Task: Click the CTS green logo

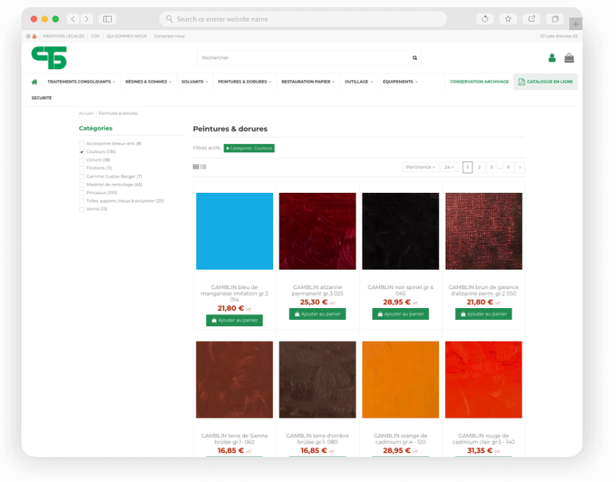Action: pyautogui.click(x=49, y=58)
